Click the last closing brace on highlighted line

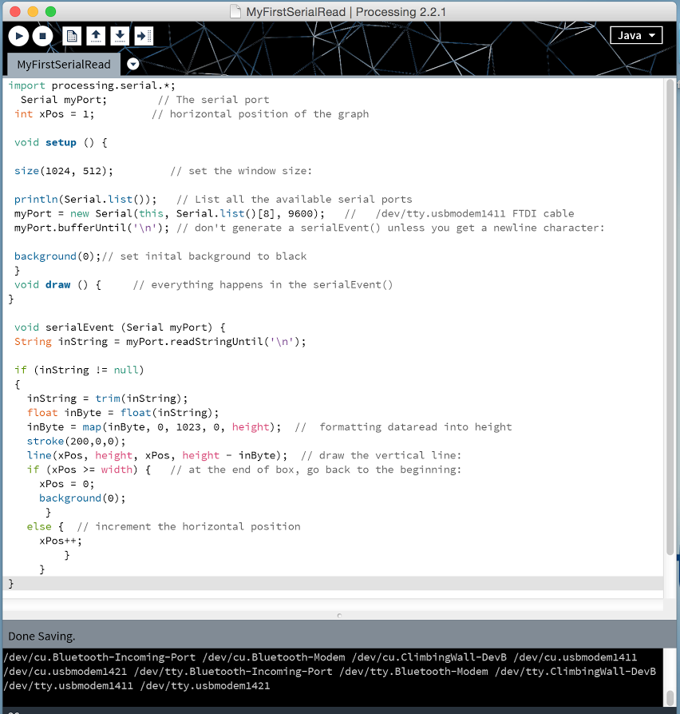pyautogui.click(x=11, y=583)
